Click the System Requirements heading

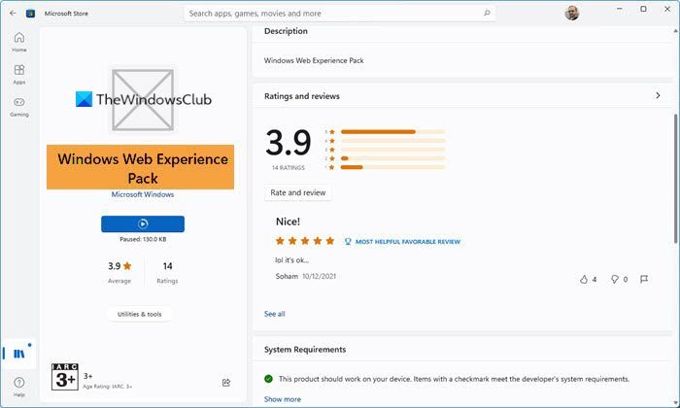pyautogui.click(x=305, y=350)
